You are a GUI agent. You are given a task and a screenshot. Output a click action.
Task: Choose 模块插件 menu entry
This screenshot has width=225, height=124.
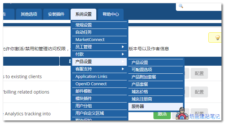click(100, 98)
